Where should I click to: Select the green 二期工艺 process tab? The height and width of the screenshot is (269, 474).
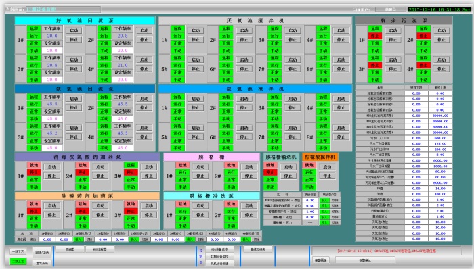pos(18,261)
